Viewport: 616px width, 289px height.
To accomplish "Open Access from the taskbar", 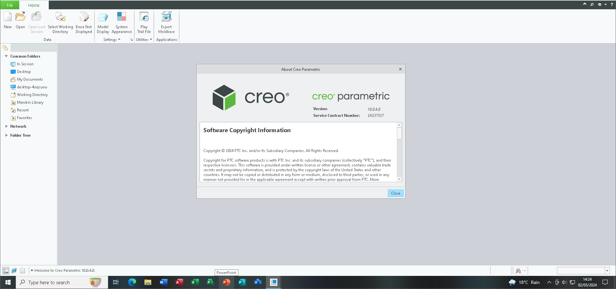I will pos(179,282).
